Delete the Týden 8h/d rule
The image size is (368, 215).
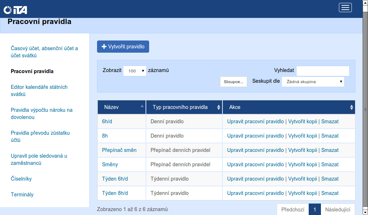pyautogui.click(x=330, y=193)
